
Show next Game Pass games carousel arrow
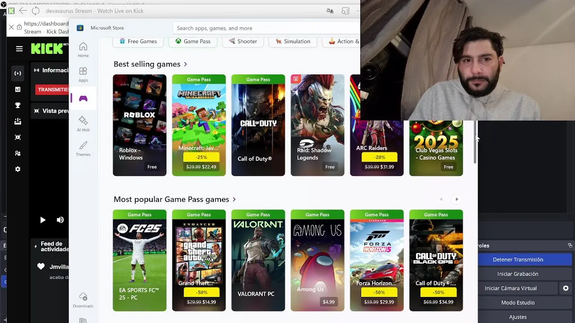pyautogui.click(x=457, y=199)
